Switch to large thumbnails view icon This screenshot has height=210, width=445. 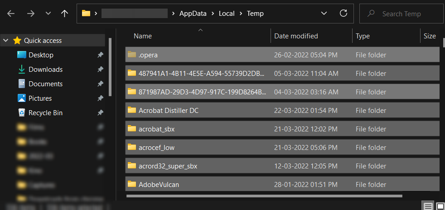point(440,206)
